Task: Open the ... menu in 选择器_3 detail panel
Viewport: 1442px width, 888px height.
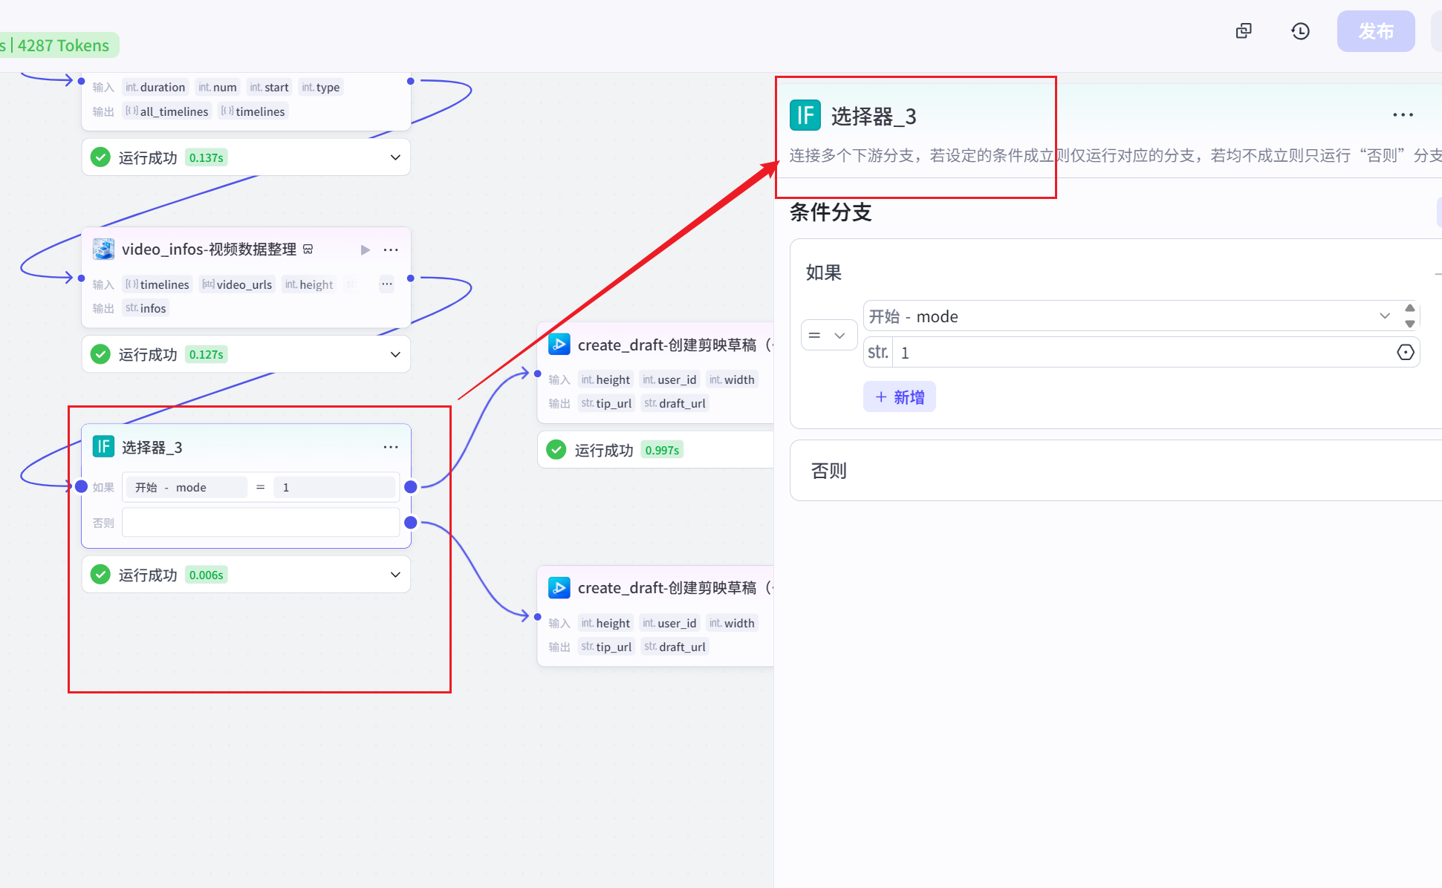Action: point(1403,114)
